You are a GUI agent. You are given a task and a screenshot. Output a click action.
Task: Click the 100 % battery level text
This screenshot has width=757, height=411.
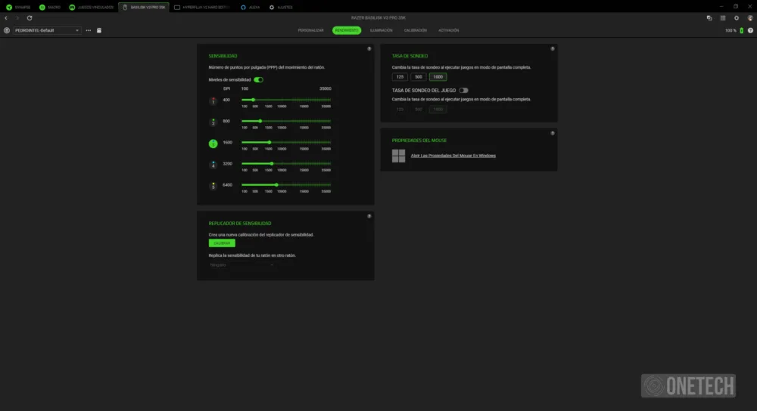coord(731,30)
